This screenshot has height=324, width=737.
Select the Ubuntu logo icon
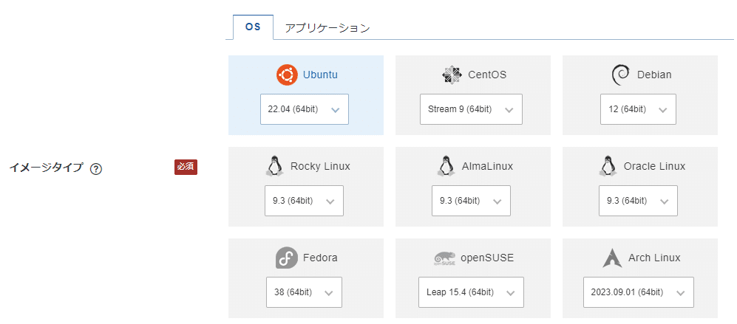point(287,75)
